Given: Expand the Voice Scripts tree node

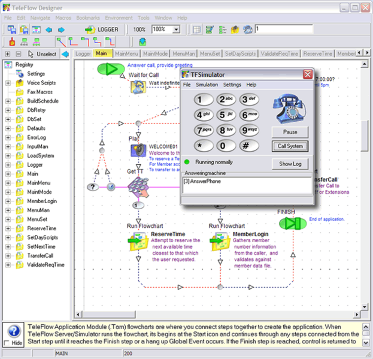Looking at the screenshot, I should (8, 83).
